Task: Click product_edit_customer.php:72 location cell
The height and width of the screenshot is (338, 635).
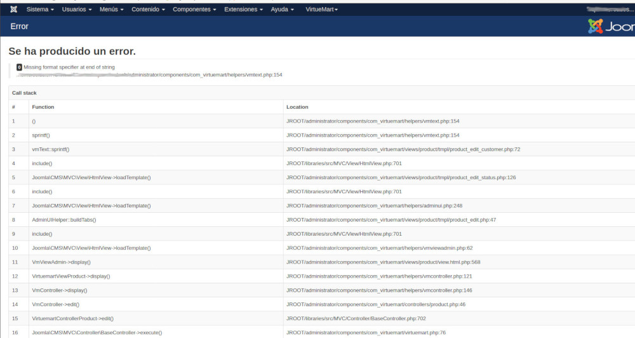Action: (459, 149)
